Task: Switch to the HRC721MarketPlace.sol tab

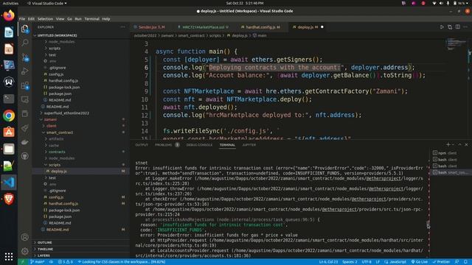Action: [203, 27]
